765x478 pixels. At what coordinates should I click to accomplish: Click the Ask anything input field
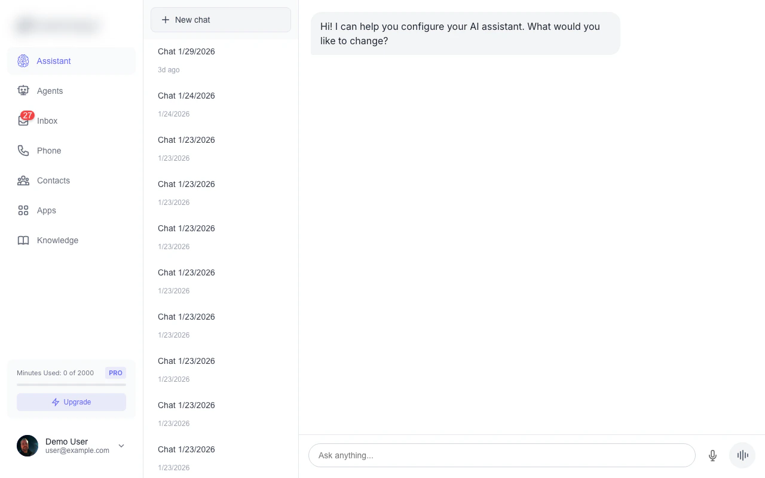tap(502, 455)
